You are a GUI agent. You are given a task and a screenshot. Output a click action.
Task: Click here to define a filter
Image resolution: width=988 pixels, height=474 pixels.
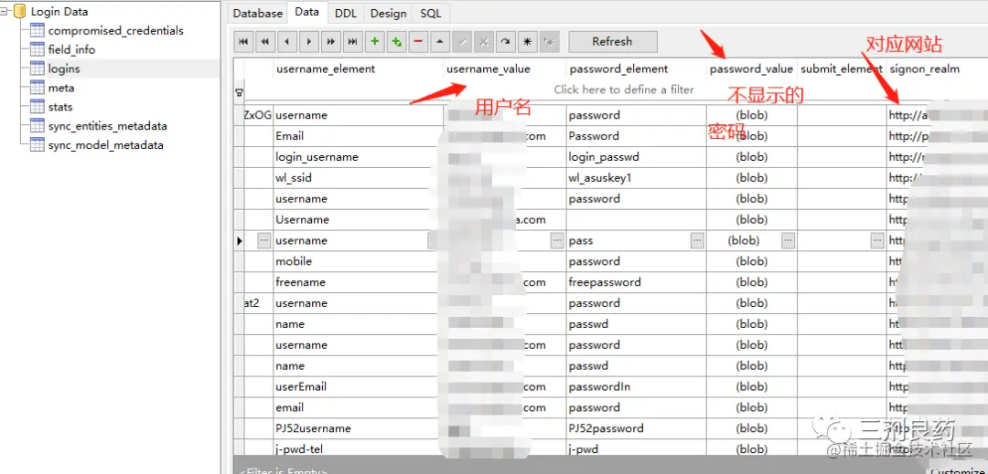tap(624, 90)
